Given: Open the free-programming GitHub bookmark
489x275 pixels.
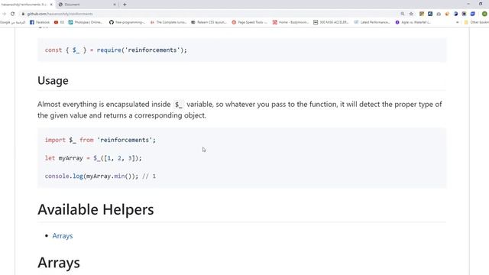Looking at the screenshot, I should pyautogui.click(x=127, y=22).
